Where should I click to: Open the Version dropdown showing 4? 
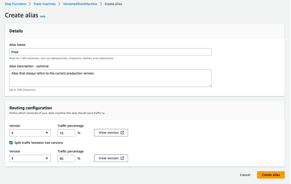point(30,133)
